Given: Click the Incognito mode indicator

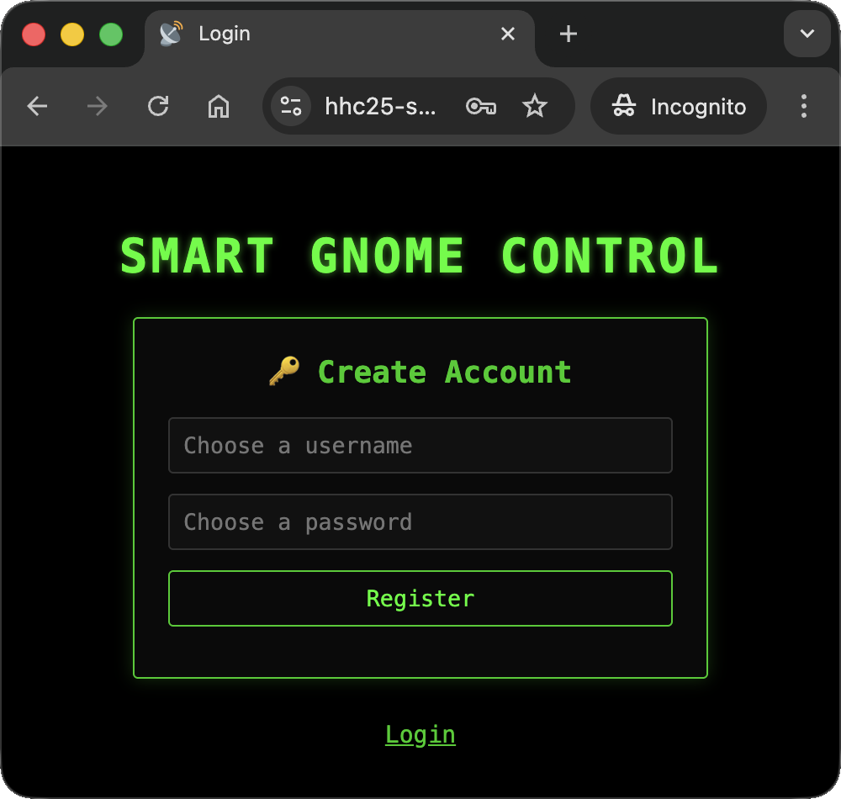Looking at the screenshot, I should pyautogui.click(x=678, y=106).
